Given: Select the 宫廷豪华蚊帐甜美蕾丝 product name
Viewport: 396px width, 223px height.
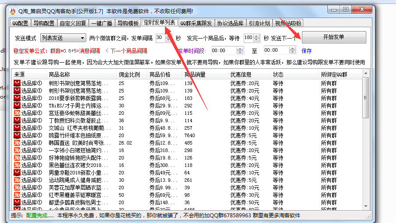Looking at the screenshot, I should (78, 113).
